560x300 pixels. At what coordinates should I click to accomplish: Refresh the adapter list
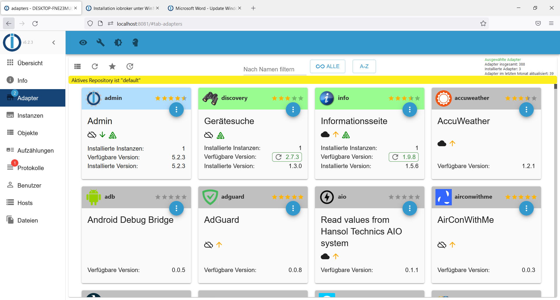point(95,66)
